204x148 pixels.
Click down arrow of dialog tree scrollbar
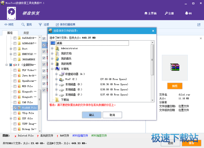(x=152, y=100)
